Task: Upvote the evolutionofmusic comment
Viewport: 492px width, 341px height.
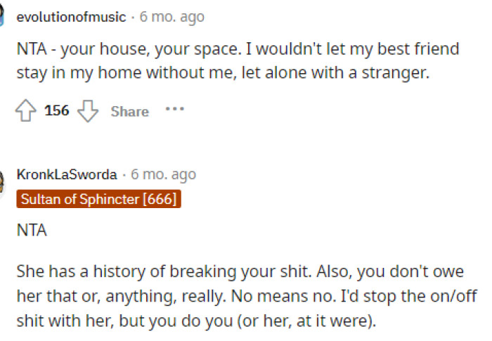Action: [26, 111]
